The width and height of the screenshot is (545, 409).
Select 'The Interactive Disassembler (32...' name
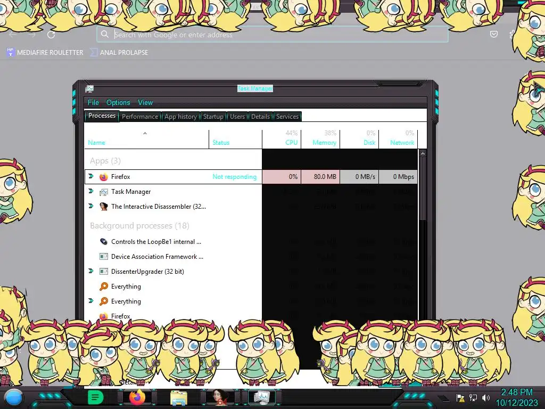pos(159,207)
